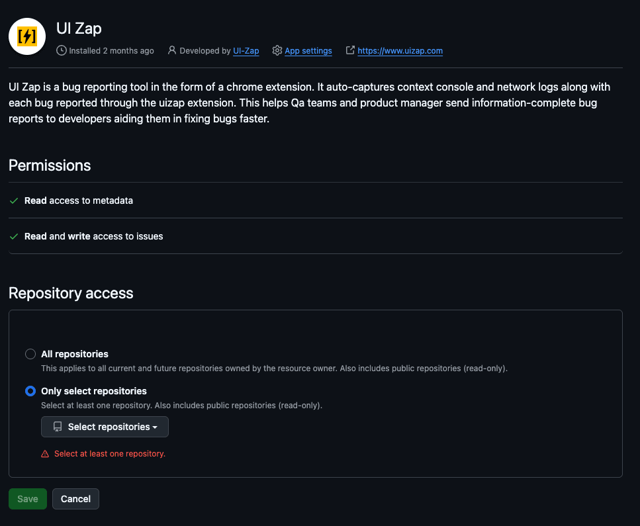Click the repo icon in Select repositories

click(58, 427)
